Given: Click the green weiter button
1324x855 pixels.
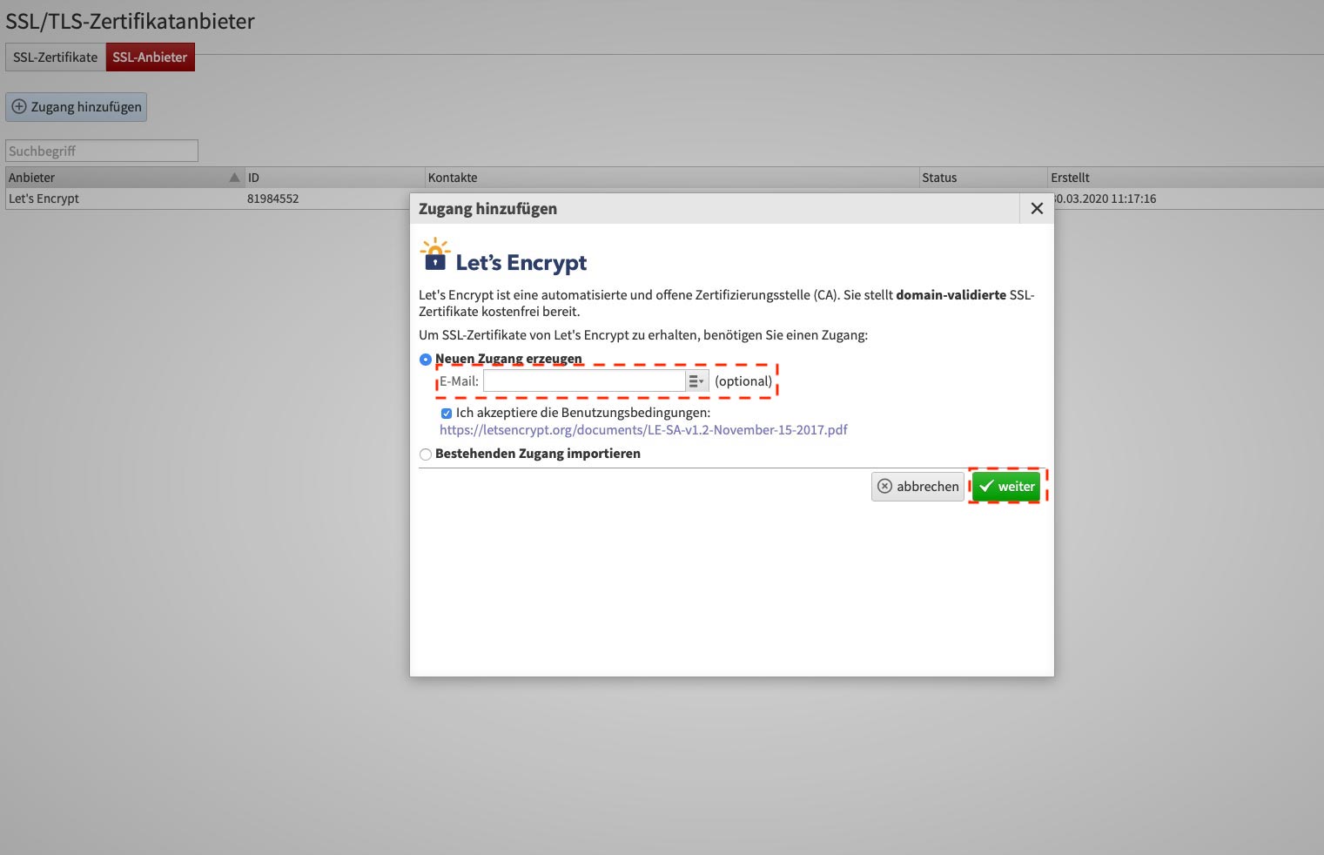Looking at the screenshot, I should 1006,487.
